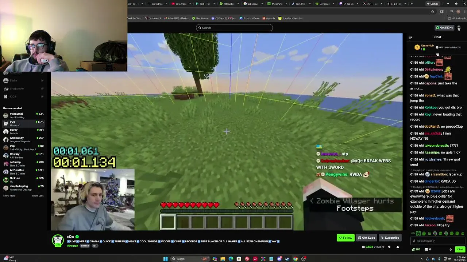Click hockeybush username in chat

435,218
